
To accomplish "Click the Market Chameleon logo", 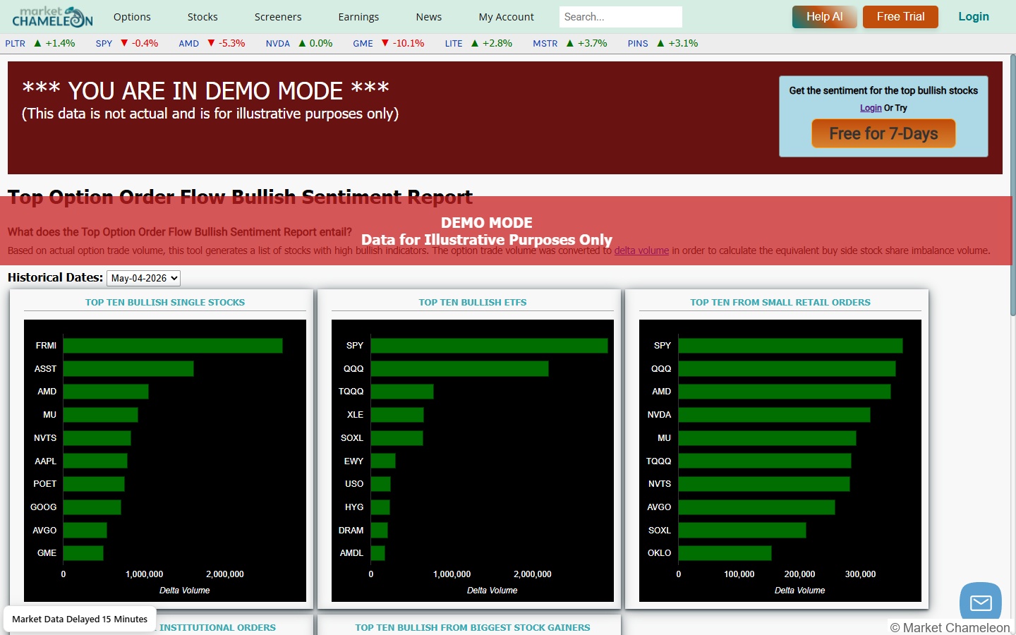I will (52, 16).
